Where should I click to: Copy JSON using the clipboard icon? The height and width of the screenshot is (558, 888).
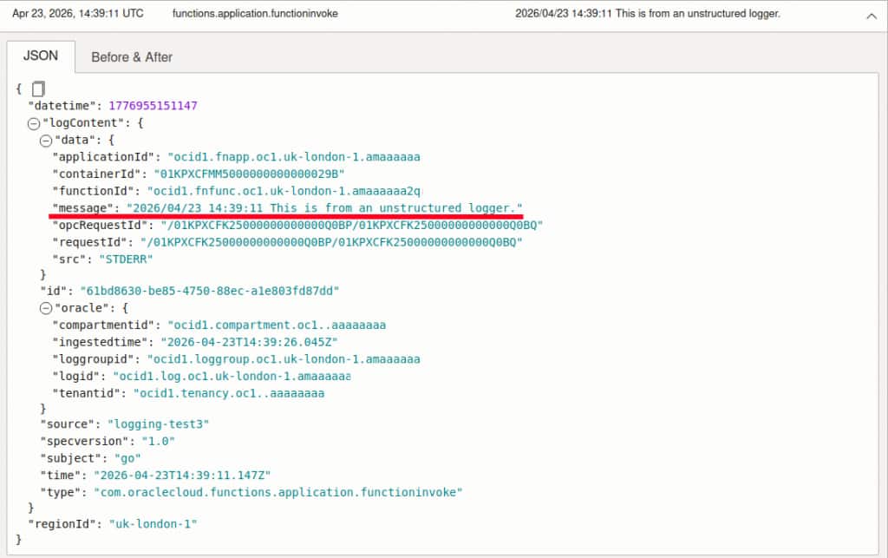pyautogui.click(x=38, y=89)
